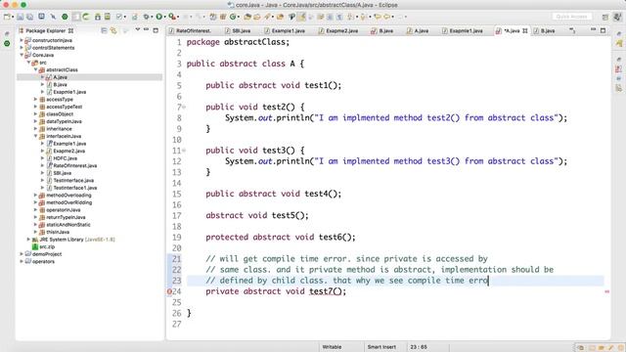The width and height of the screenshot is (626, 352).
Task: Click the Open Task toolbar icon
Action: pyautogui.click(x=257, y=17)
